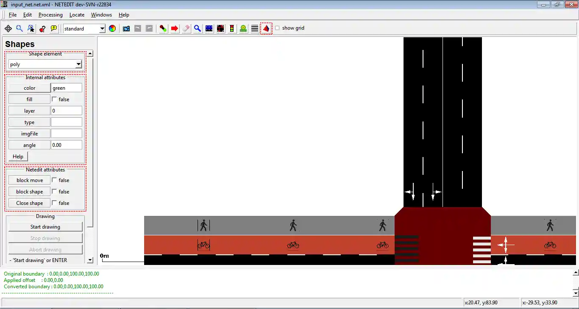
Task: Tick the Close shape checkbox
Action: 54,203
